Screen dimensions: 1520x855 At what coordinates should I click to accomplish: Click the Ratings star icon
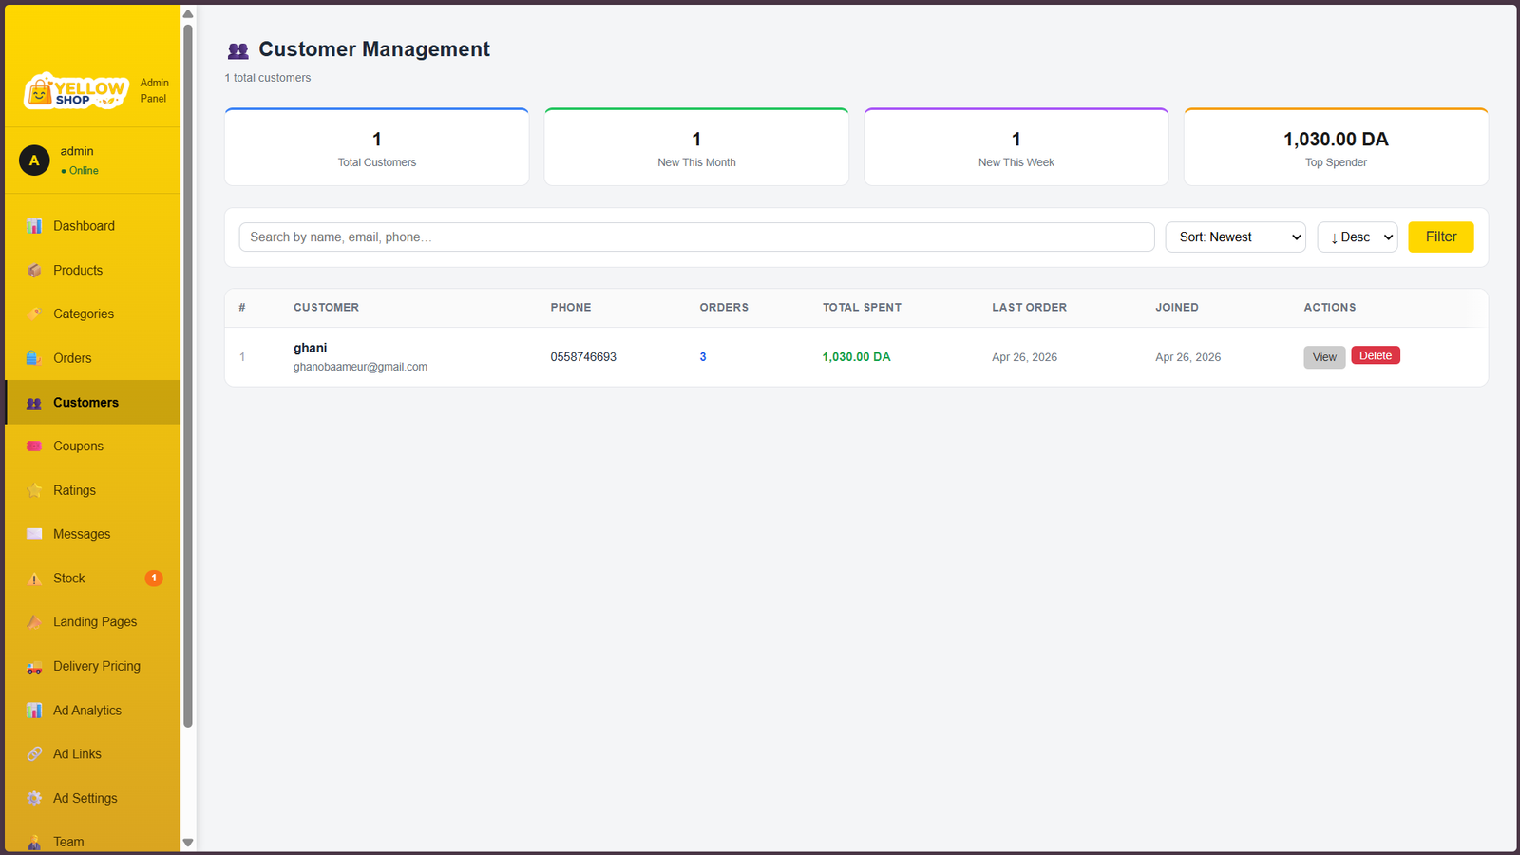tap(34, 490)
